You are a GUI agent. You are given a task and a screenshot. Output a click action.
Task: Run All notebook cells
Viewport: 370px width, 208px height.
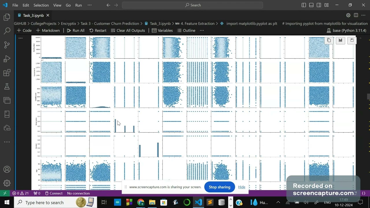click(x=75, y=30)
